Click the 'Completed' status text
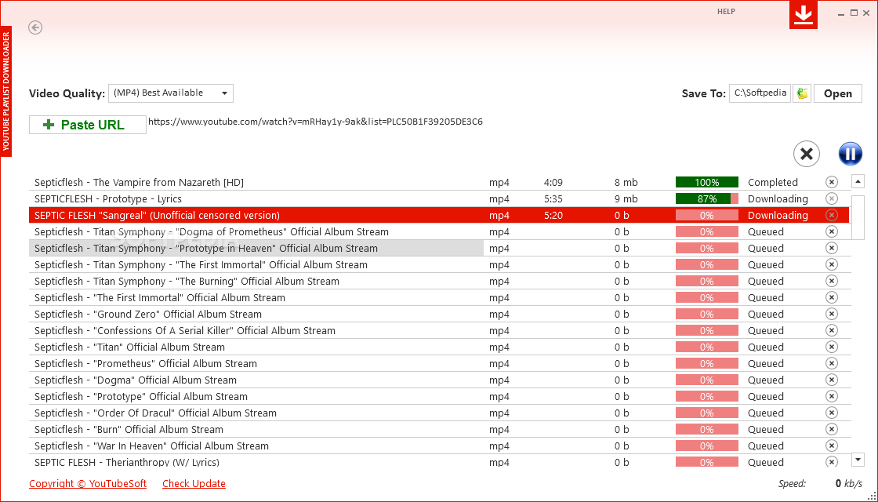The image size is (878, 502). coord(773,182)
